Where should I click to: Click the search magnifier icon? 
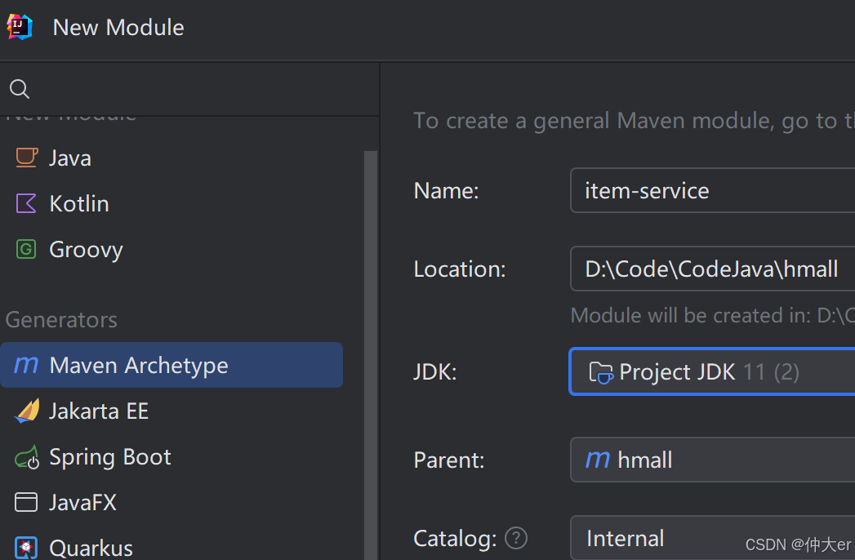(20, 89)
